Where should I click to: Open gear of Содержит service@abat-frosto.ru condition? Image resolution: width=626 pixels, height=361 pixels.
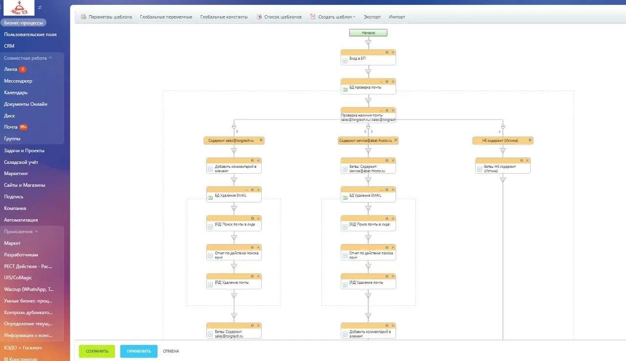(396, 140)
